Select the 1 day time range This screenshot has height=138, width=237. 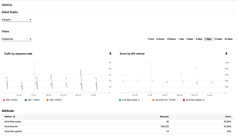[181, 39]
